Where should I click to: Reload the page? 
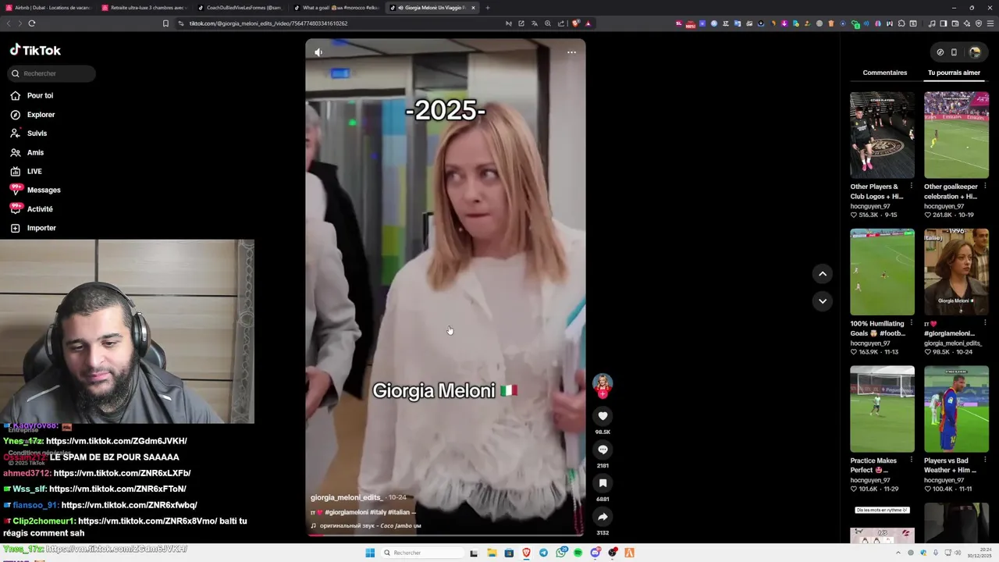tap(32, 23)
